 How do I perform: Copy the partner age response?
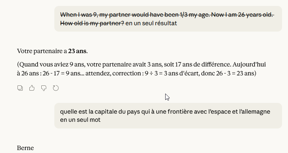point(20,88)
